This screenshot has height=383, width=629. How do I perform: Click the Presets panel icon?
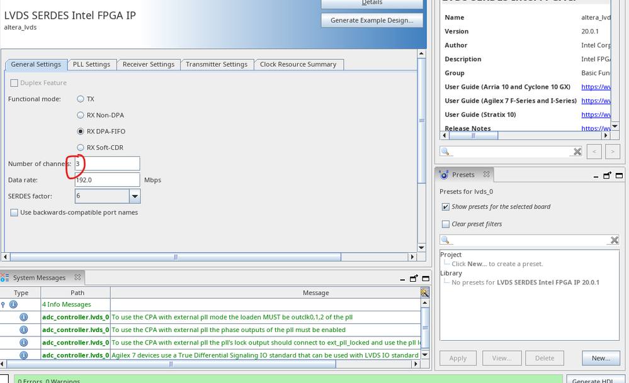(444, 175)
